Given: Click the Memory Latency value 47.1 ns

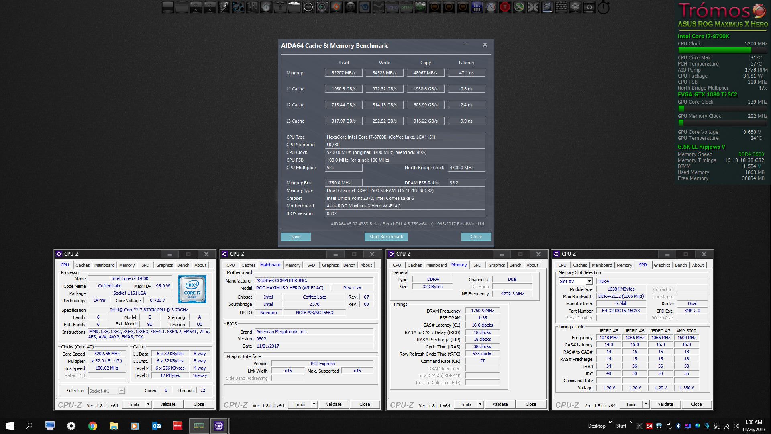Looking at the screenshot, I should point(467,73).
